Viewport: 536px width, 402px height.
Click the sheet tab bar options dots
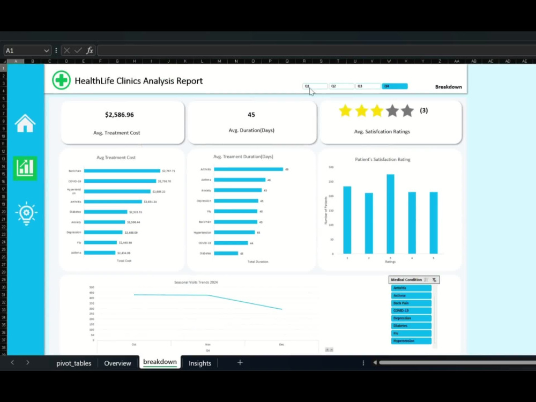[x=363, y=363]
